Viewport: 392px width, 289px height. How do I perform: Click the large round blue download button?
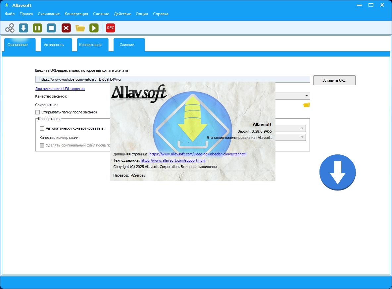click(337, 172)
